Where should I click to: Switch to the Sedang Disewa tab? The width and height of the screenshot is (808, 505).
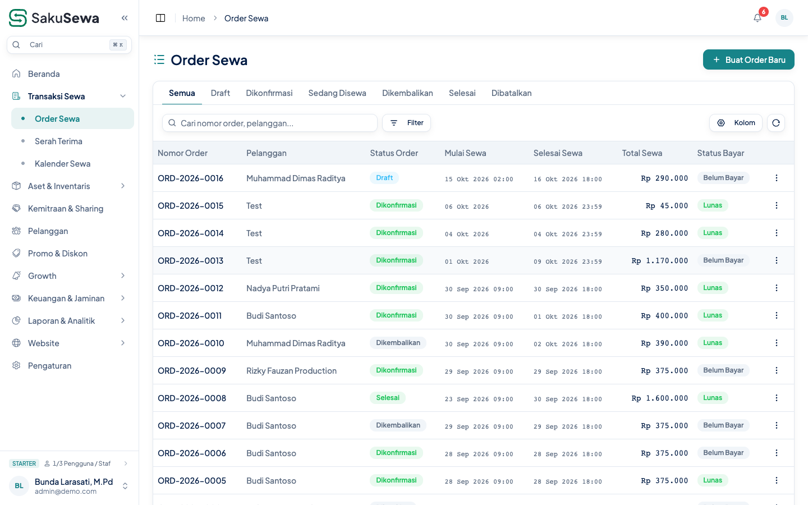(337, 93)
